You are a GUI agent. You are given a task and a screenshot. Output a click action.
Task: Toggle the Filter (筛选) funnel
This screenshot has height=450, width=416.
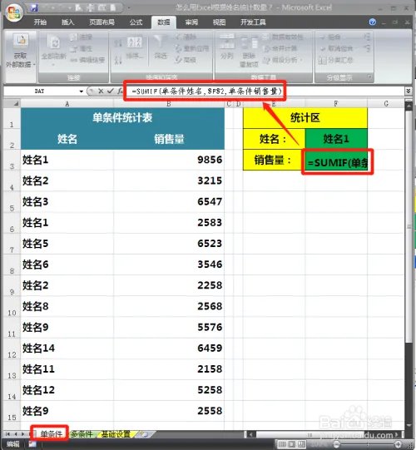click(160, 47)
